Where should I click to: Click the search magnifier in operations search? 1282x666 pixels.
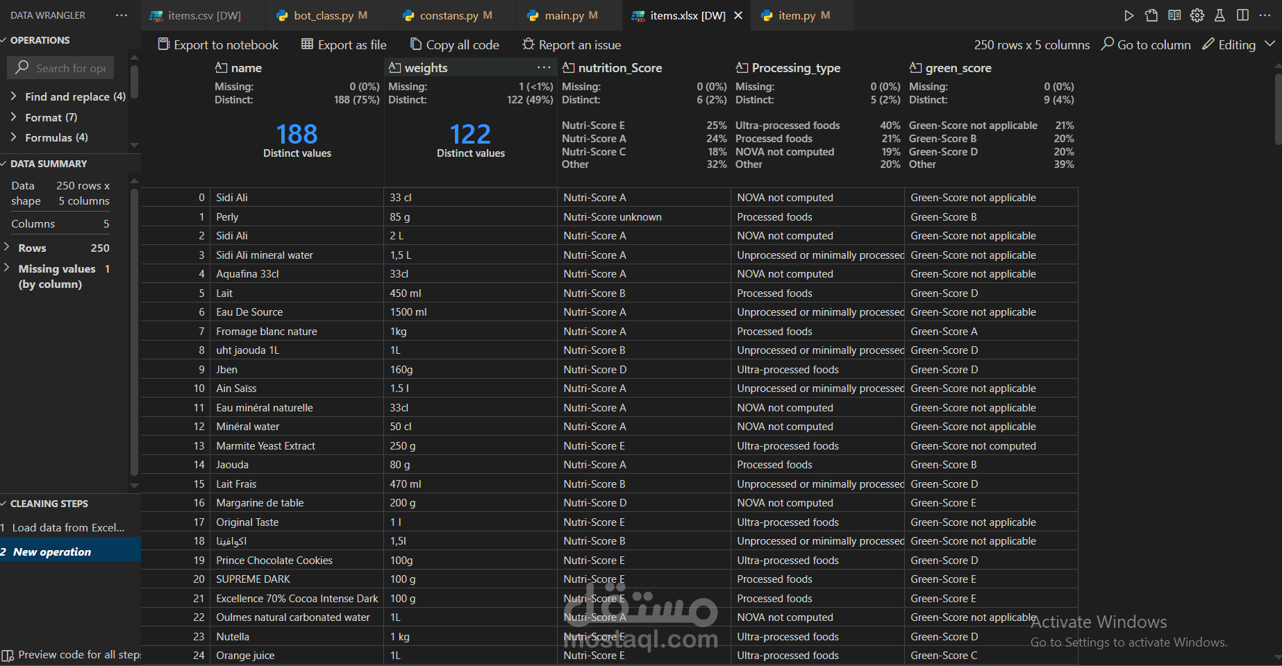tap(22, 67)
